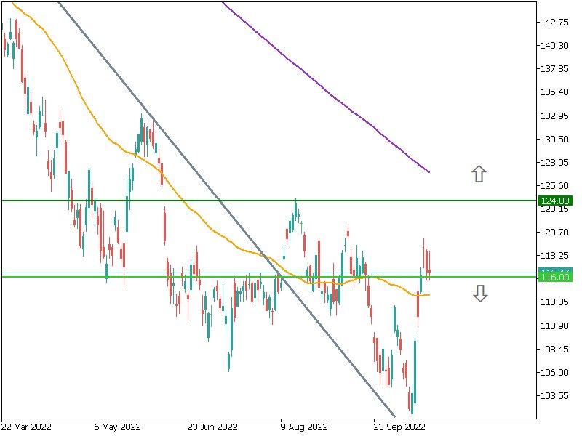
Task: Click the 9 Aug 2022 date label
Action: pos(306,427)
